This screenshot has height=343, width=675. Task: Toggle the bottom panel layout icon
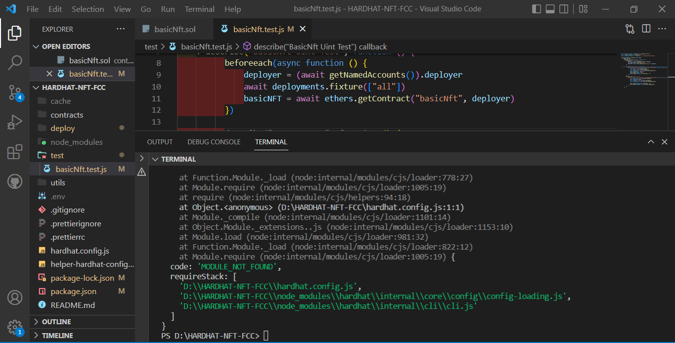(550, 9)
